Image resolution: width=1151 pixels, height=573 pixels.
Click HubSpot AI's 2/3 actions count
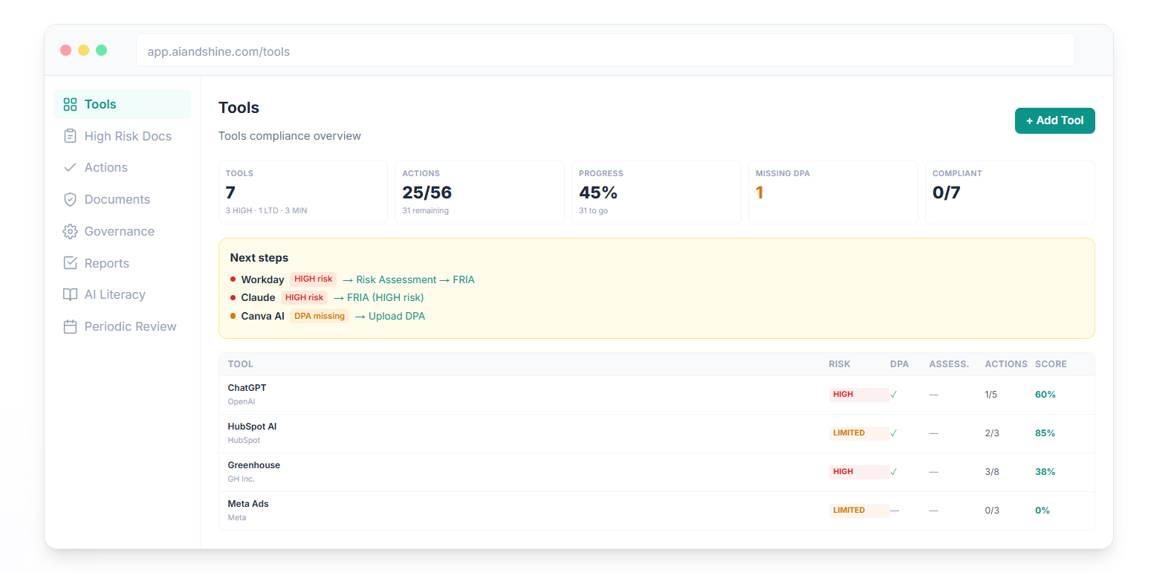[x=992, y=433]
